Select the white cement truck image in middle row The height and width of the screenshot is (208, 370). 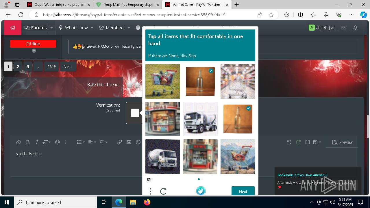[x=200, y=119]
